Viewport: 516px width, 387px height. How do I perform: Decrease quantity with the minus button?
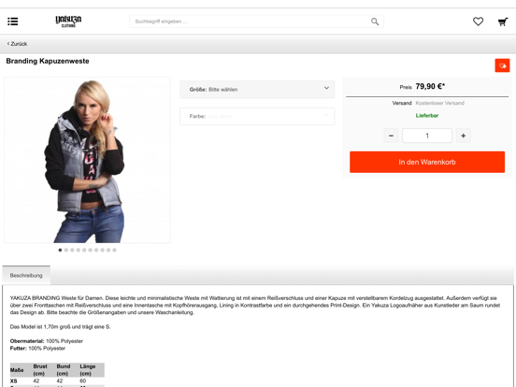pyautogui.click(x=391, y=136)
